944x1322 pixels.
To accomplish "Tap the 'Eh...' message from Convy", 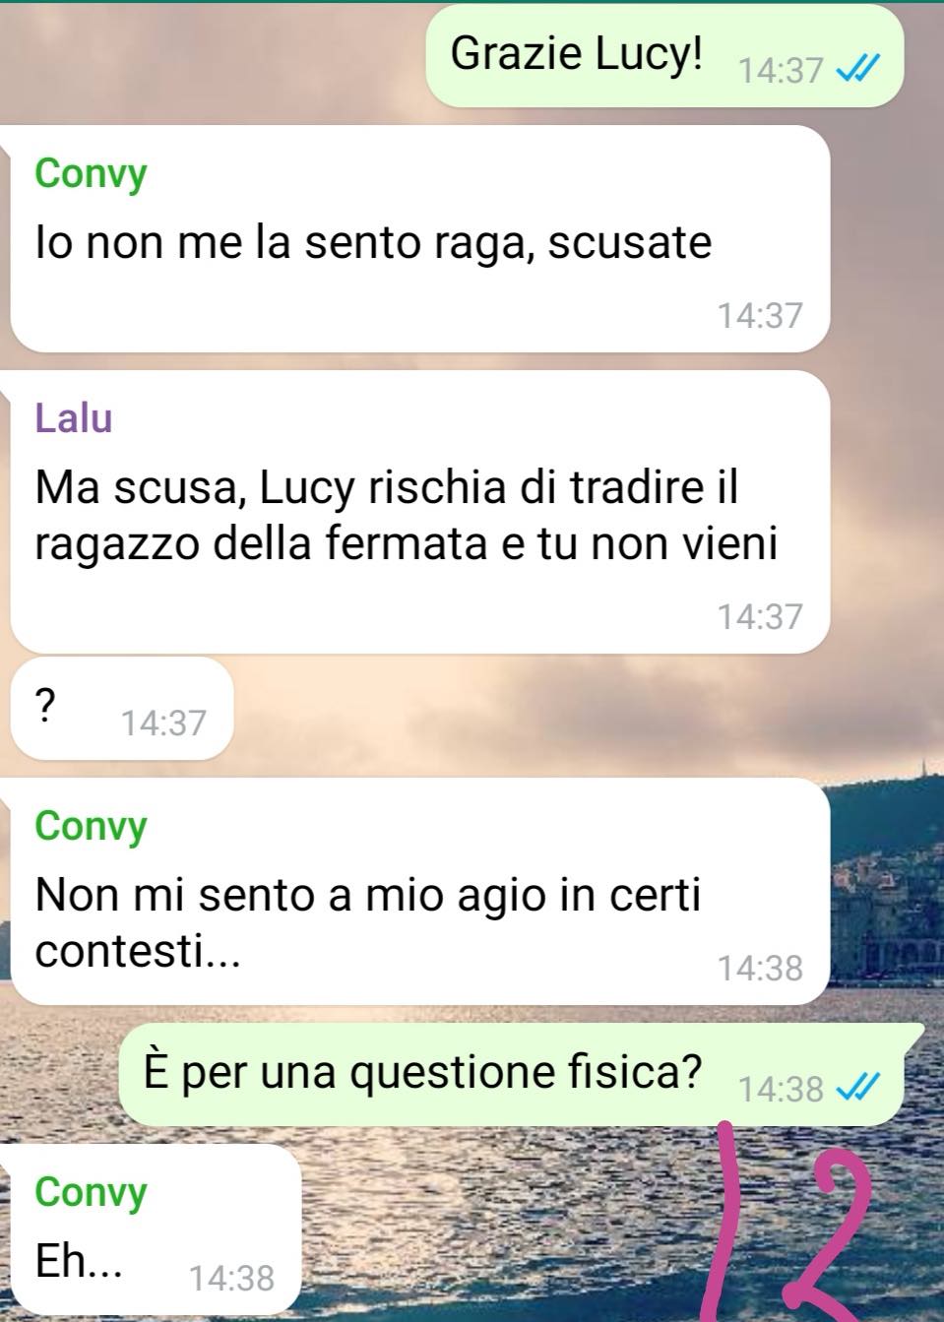I will coord(155,1232).
